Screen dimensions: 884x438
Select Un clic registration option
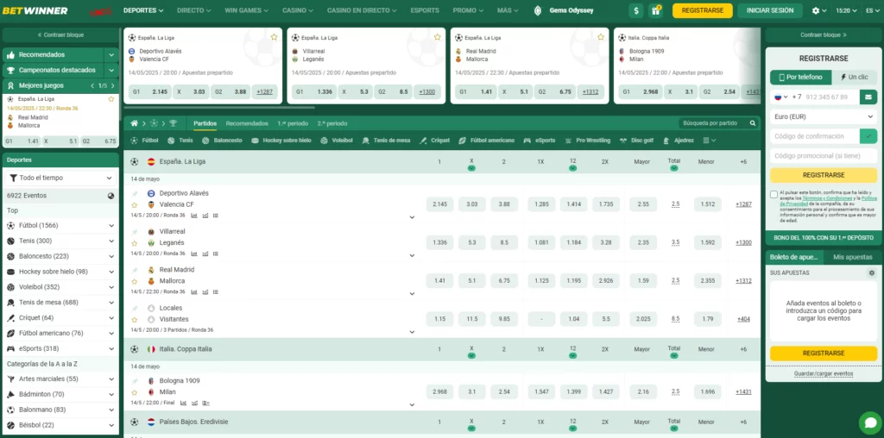[854, 77]
